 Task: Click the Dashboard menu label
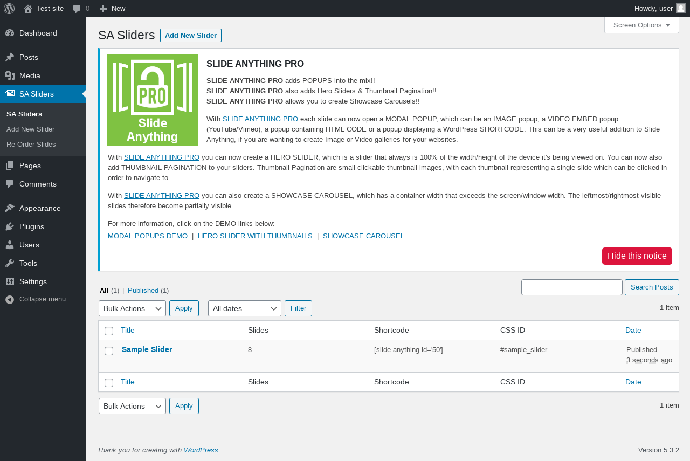click(x=38, y=33)
